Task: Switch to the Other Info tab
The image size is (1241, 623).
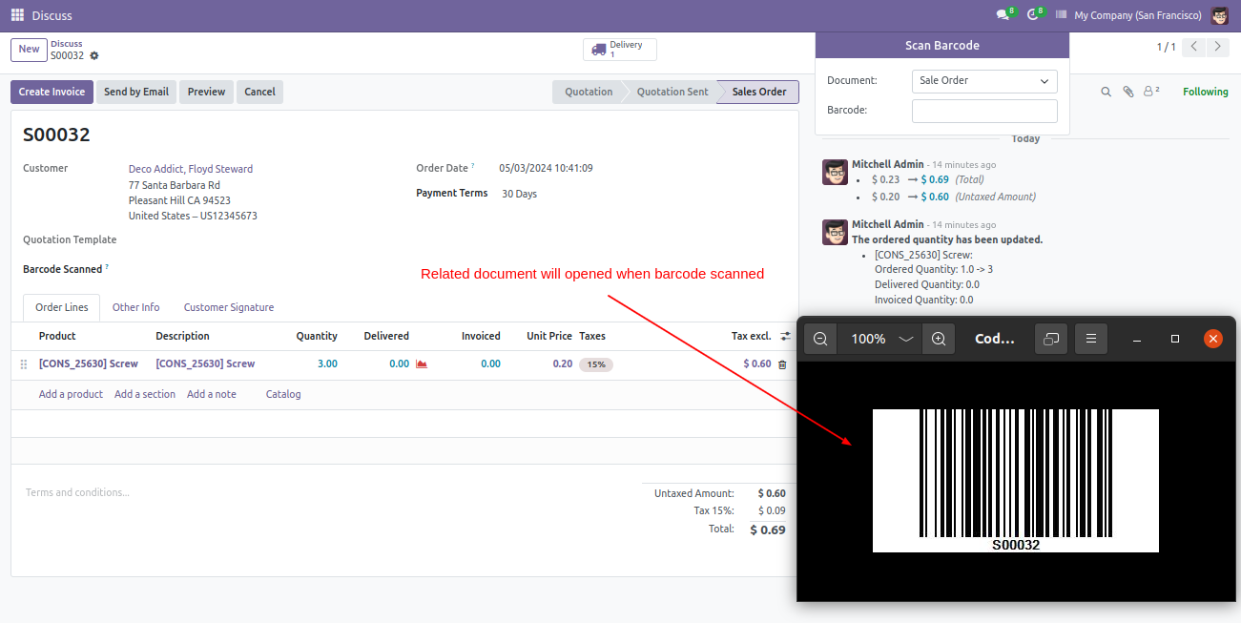Action: click(x=135, y=308)
